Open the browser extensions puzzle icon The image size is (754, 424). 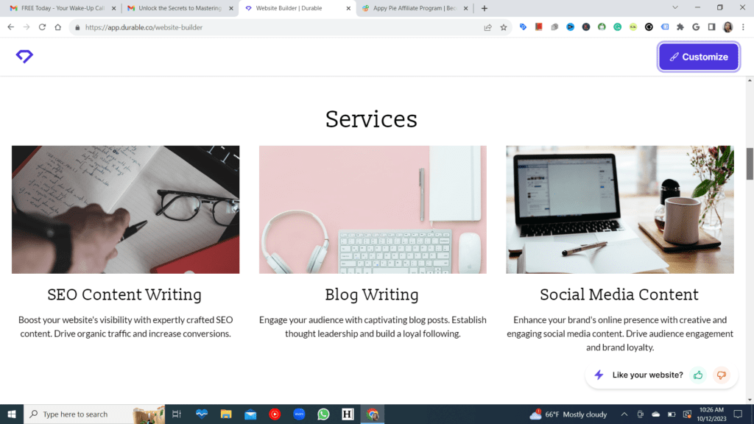click(680, 27)
